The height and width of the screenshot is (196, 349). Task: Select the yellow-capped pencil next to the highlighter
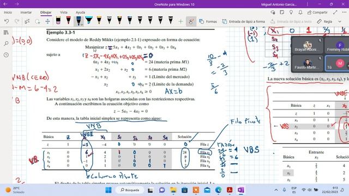click(x=99, y=21)
